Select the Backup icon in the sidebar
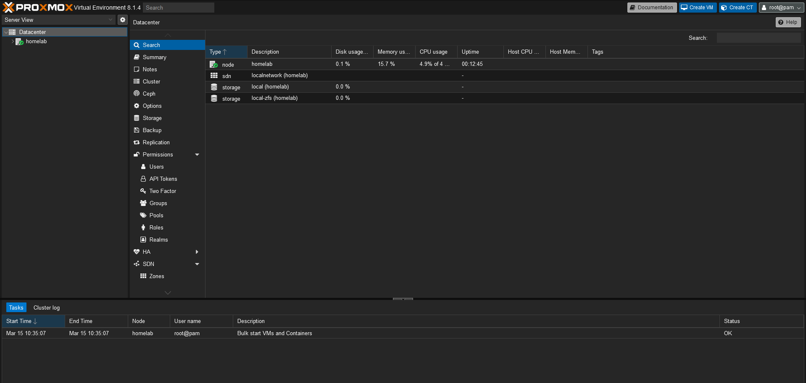806x383 pixels. click(x=151, y=130)
